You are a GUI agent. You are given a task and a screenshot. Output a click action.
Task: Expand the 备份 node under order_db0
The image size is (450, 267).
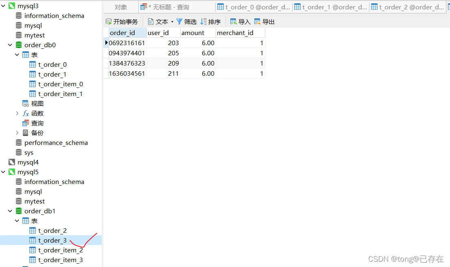17,133
